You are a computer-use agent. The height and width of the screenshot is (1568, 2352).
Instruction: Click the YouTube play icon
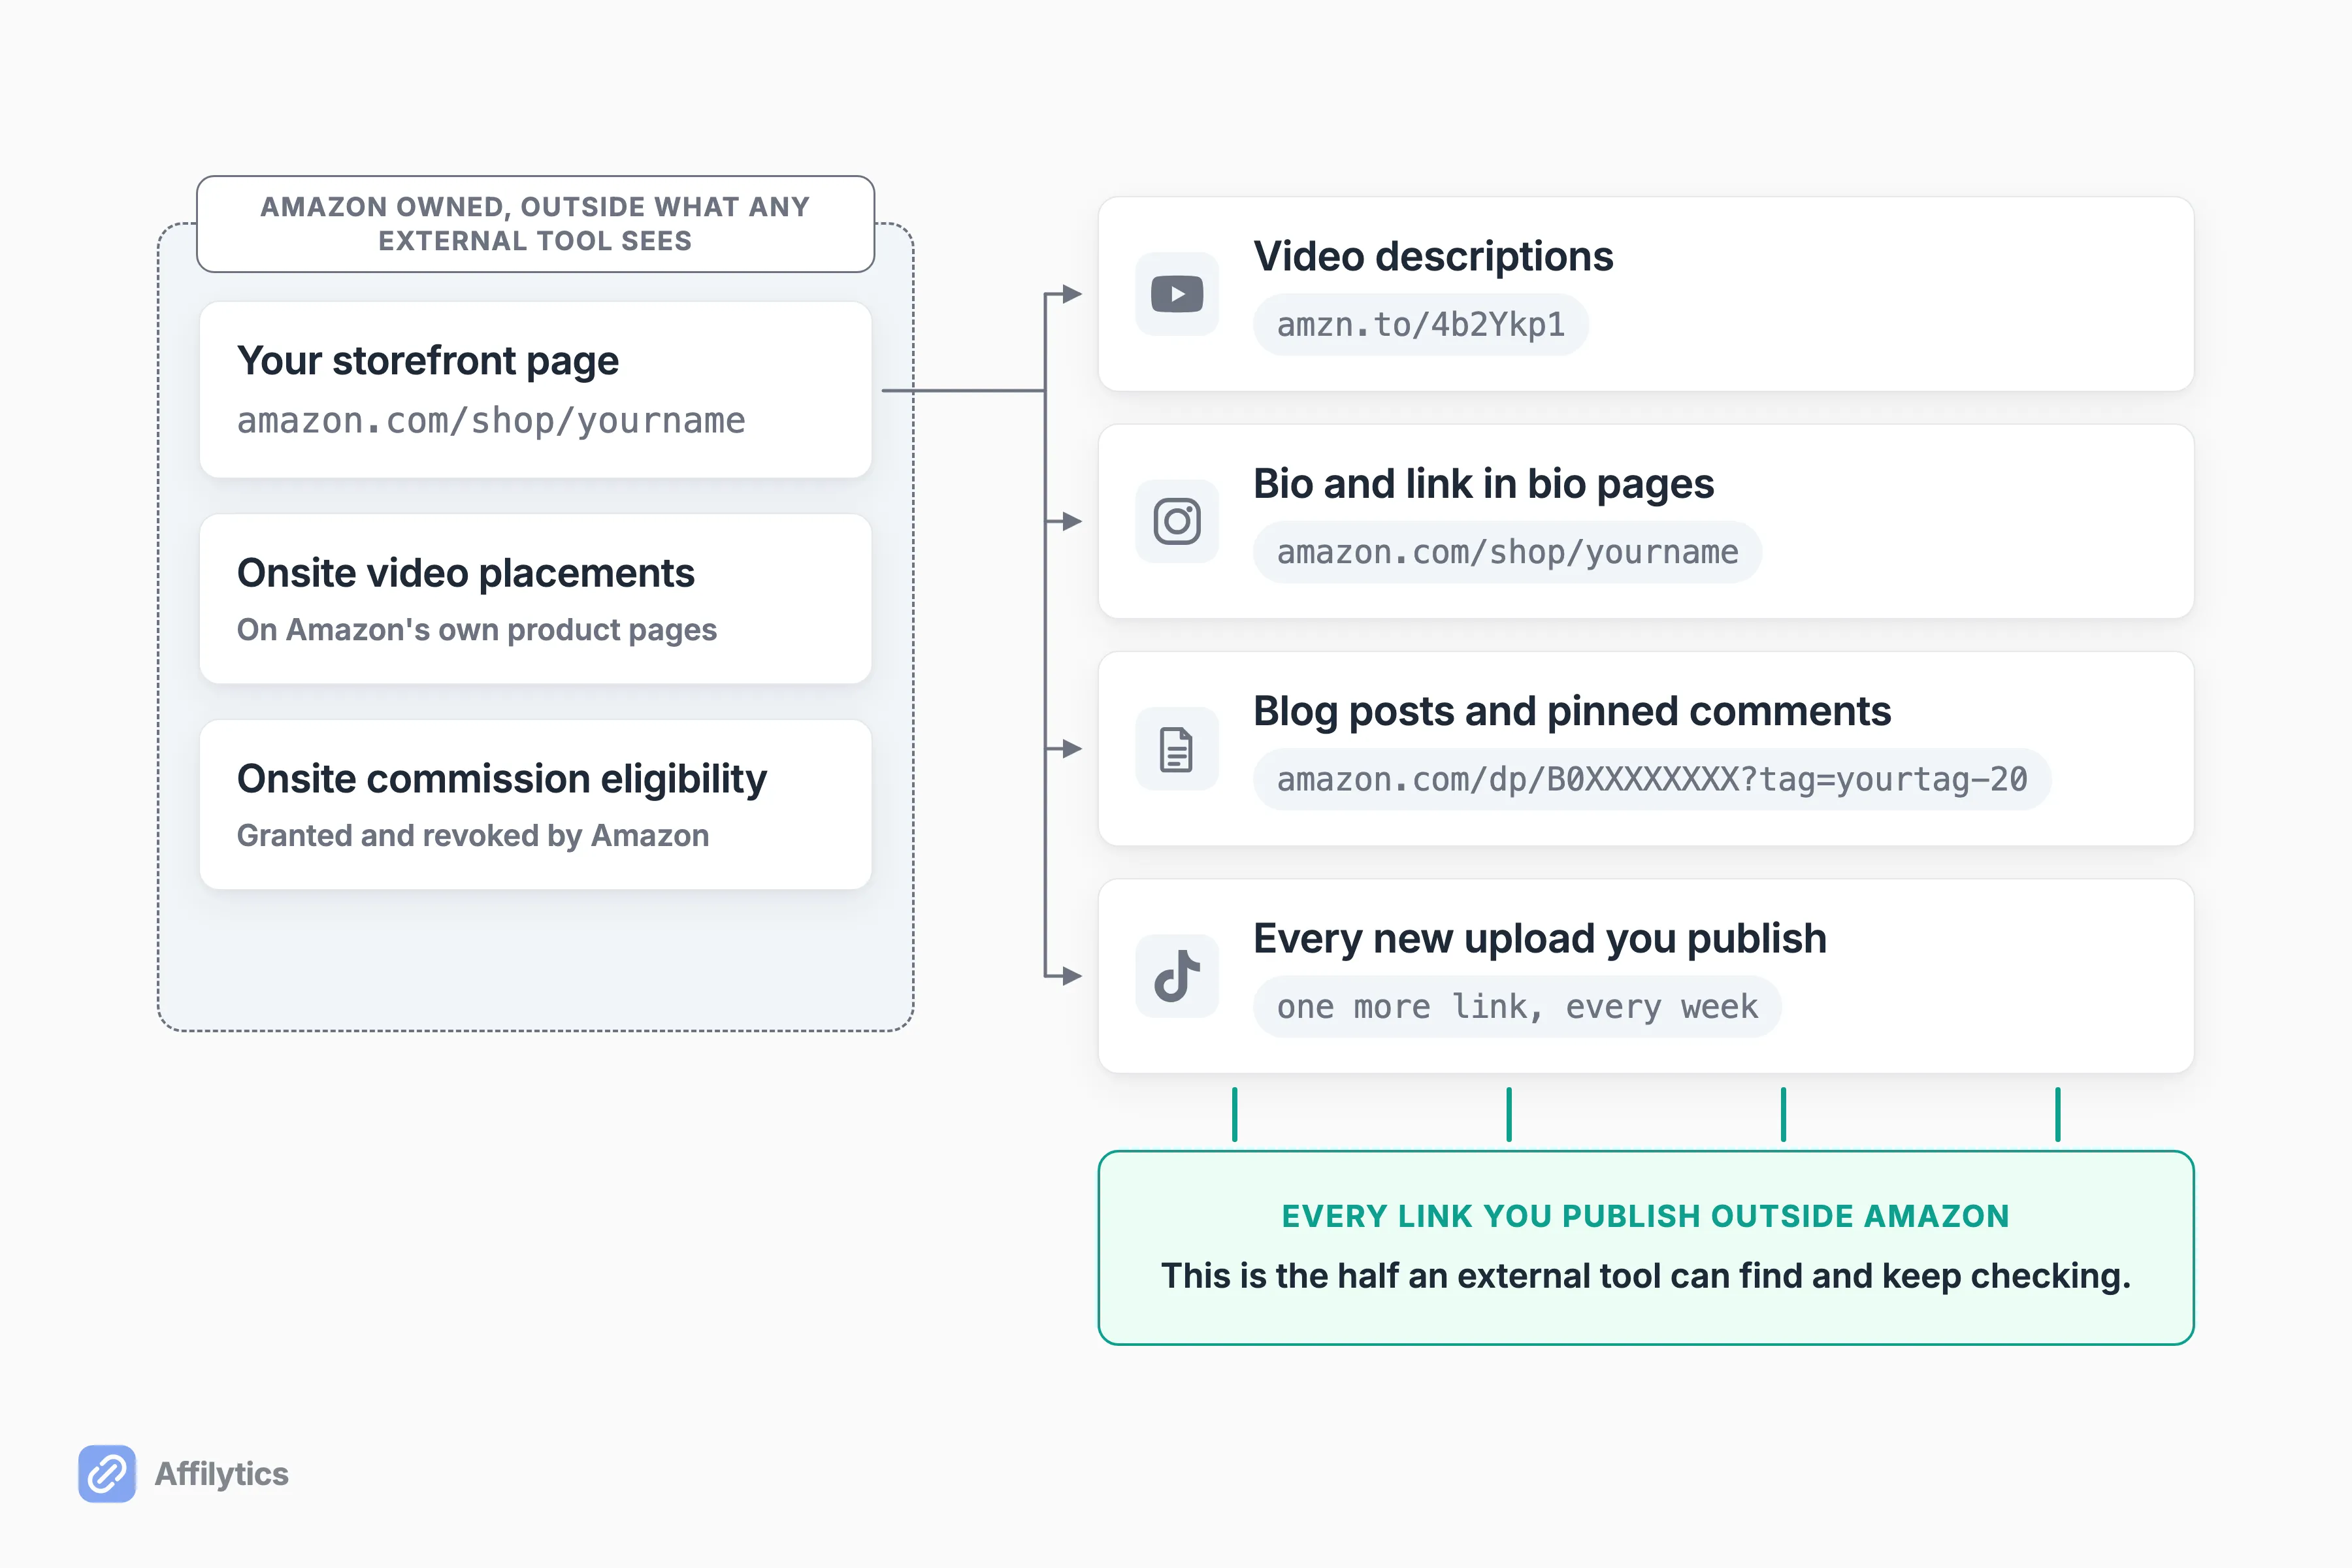click(x=1177, y=294)
